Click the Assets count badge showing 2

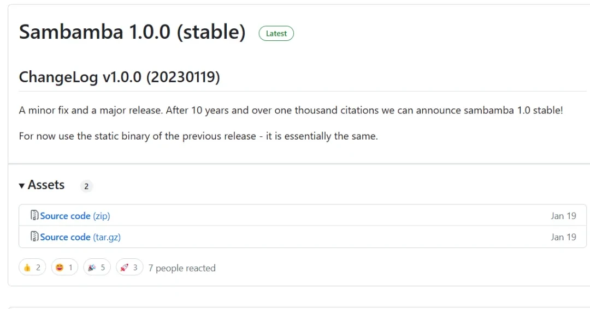86,186
